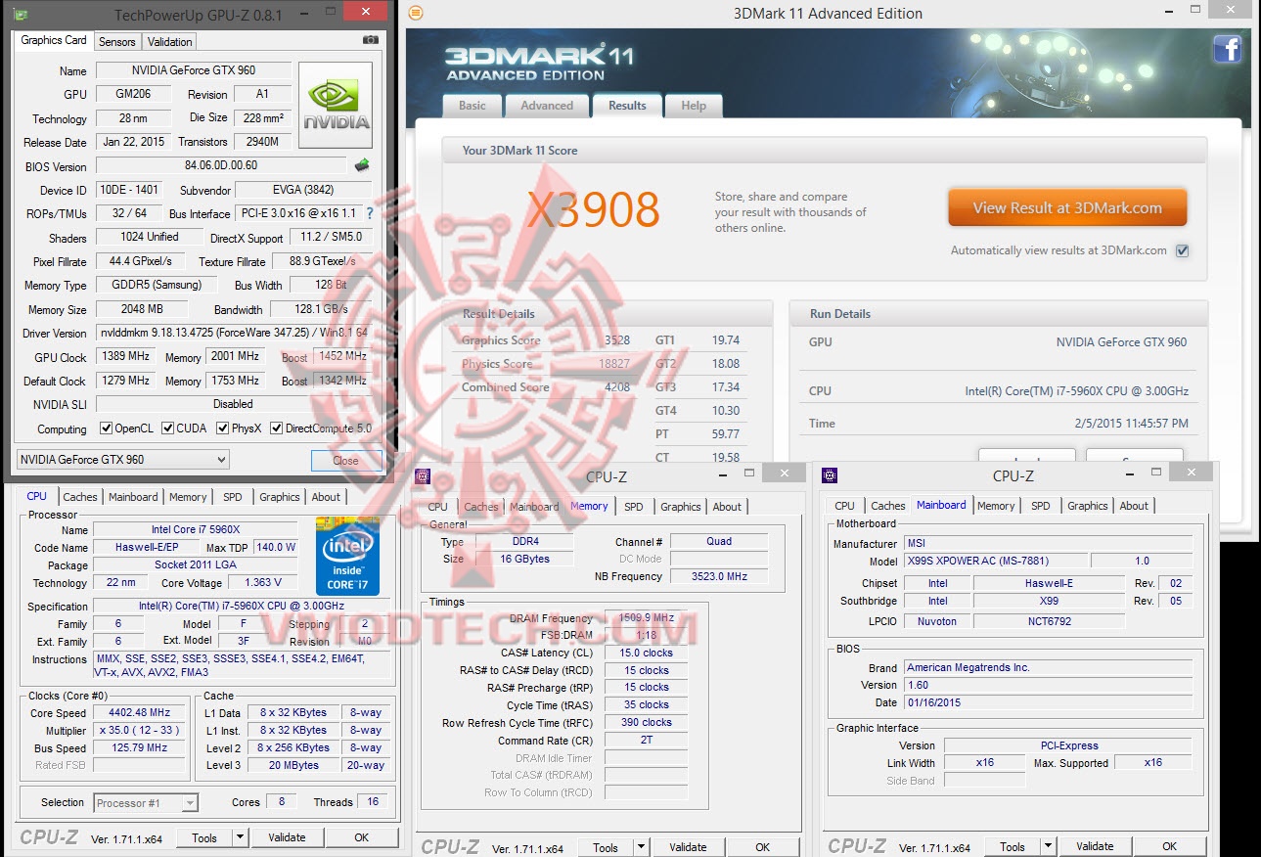The image size is (1261, 857).
Task: Click the GPU field showing GM206
Action: [x=133, y=94]
